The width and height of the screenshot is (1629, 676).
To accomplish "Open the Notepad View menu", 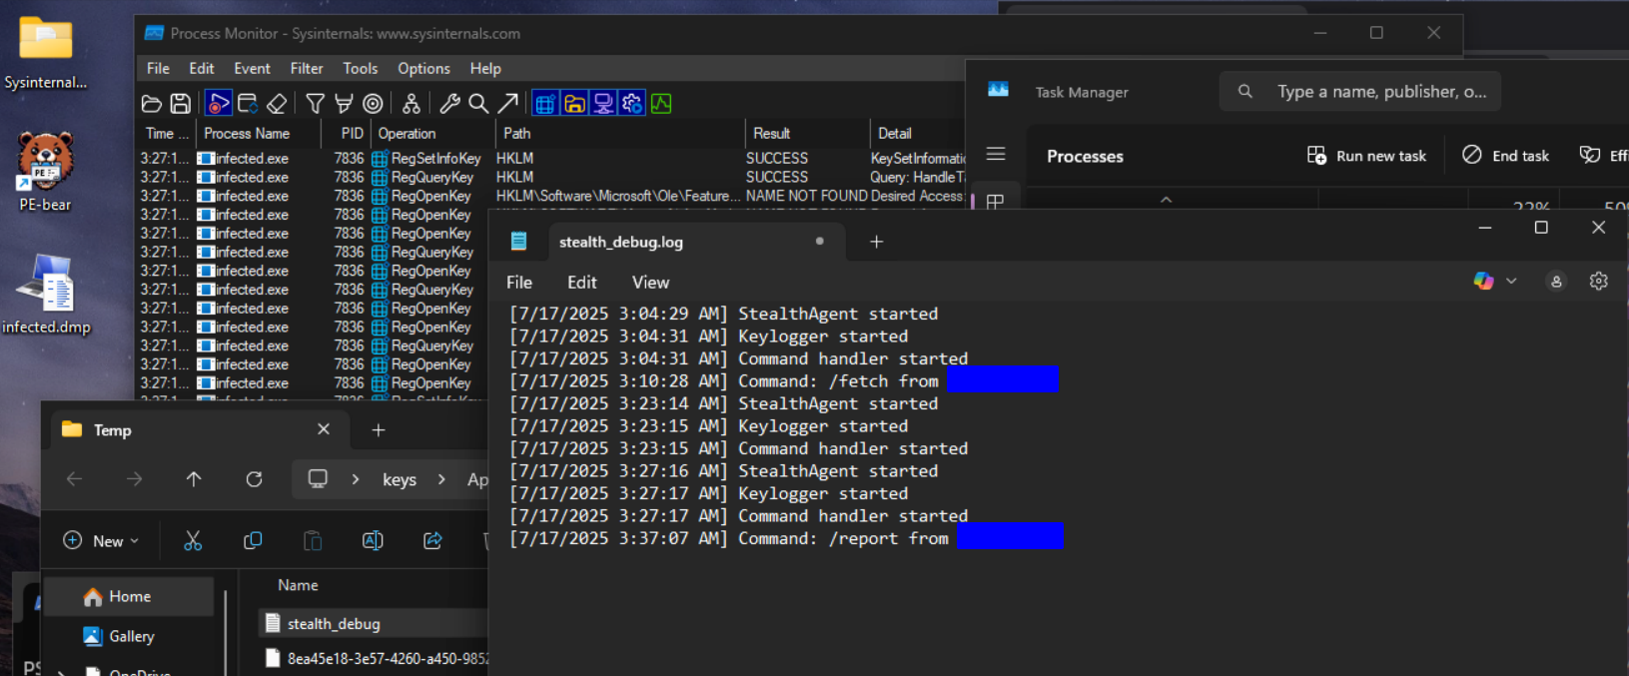I will (650, 283).
